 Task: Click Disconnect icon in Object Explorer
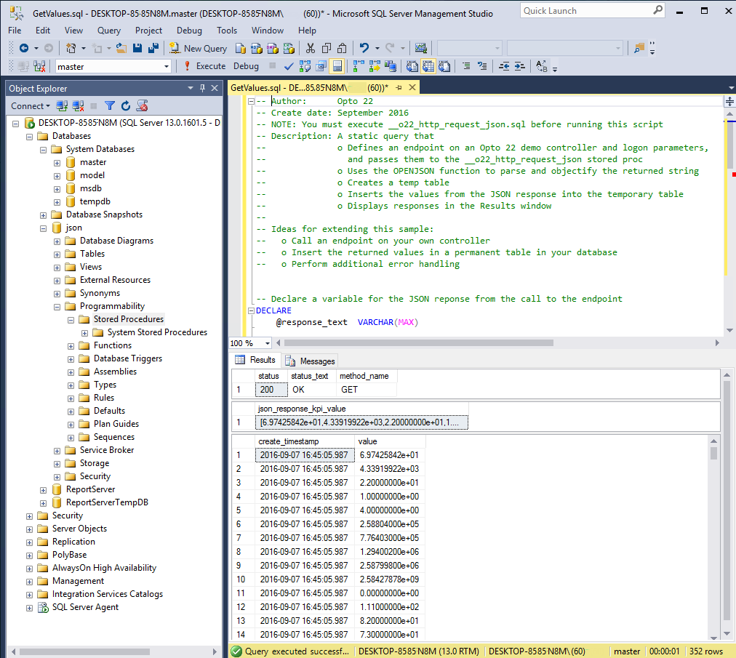point(79,106)
